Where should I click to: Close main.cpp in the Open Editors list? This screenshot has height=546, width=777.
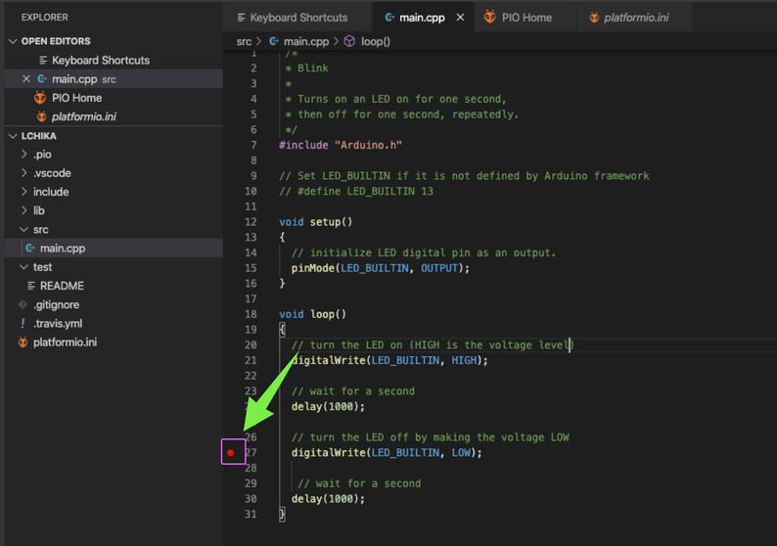(x=26, y=79)
